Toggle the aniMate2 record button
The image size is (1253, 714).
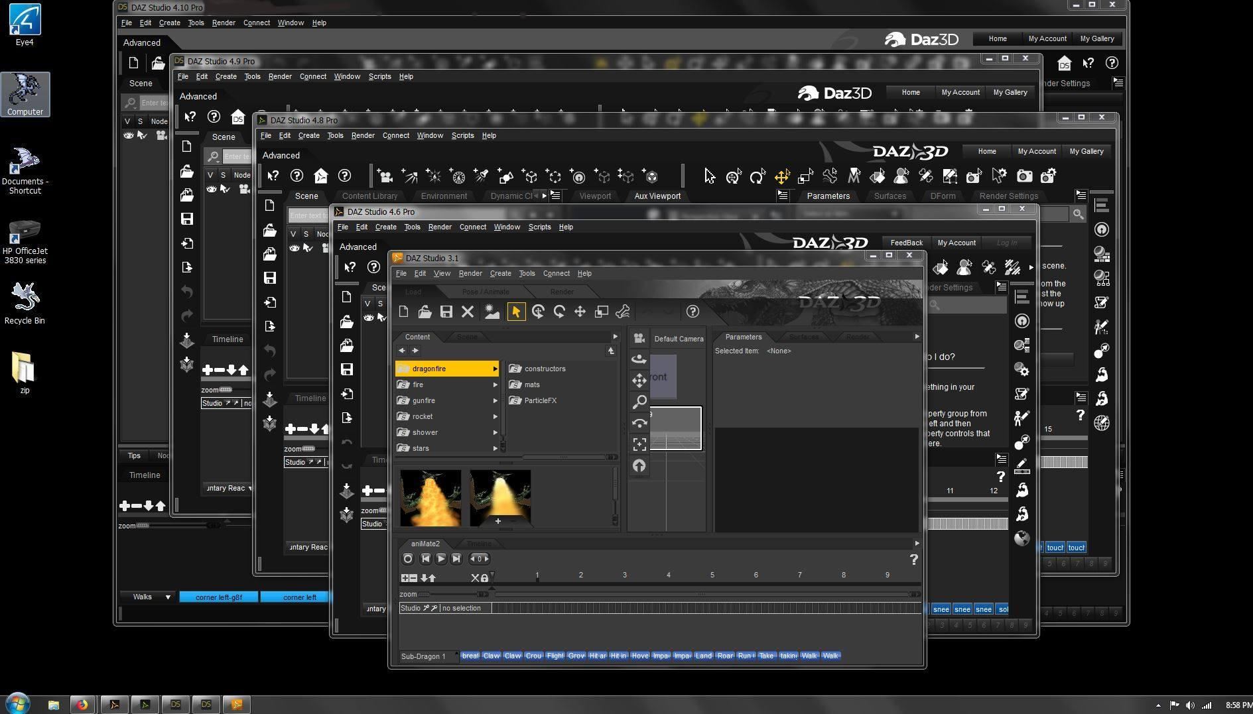click(408, 559)
